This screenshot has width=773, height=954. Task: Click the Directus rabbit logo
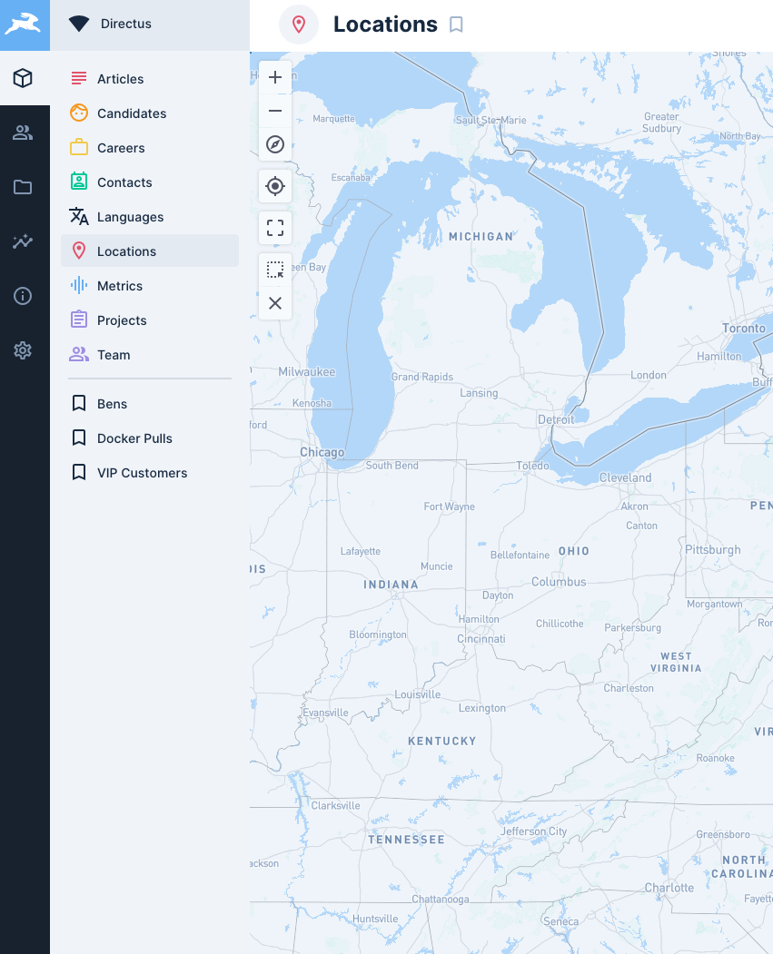click(25, 25)
